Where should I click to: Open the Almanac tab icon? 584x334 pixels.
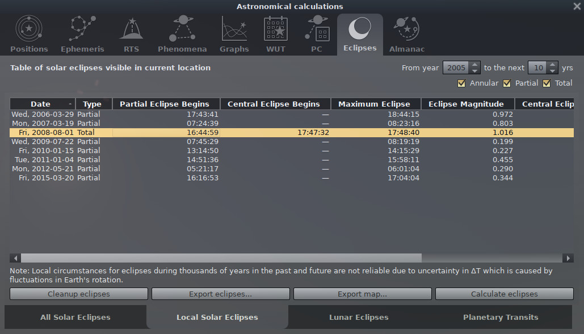(x=406, y=28)
